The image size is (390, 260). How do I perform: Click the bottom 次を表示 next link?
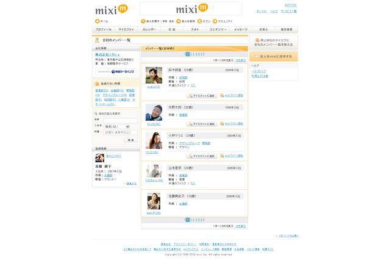(x=241, y=226)
